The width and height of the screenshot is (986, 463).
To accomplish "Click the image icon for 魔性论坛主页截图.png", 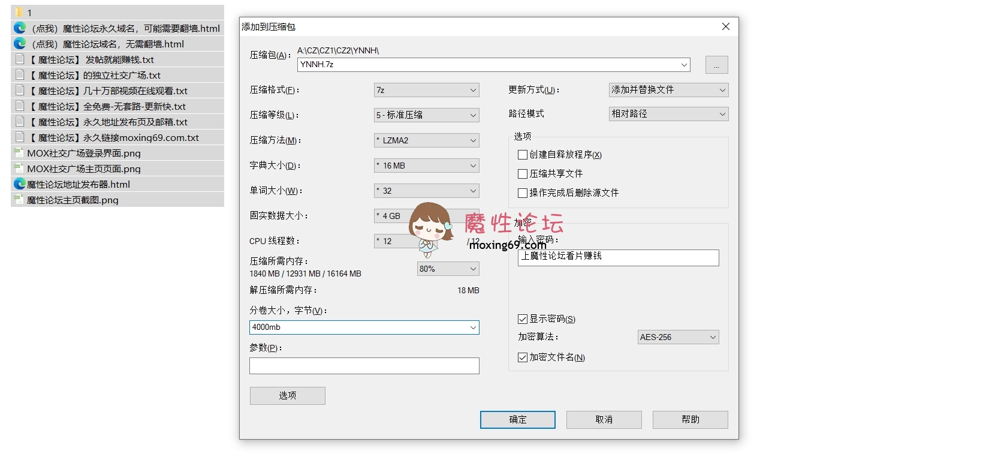I will coord(19,200).
